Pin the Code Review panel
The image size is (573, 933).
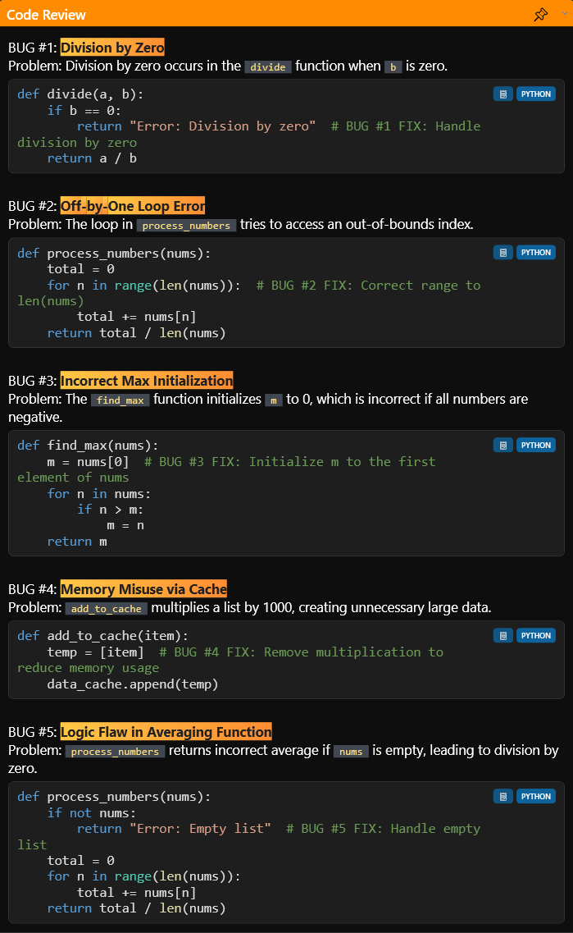click(540, 14)
